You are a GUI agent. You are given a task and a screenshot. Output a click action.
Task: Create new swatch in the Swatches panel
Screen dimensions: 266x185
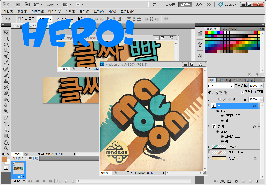point(250,75)
